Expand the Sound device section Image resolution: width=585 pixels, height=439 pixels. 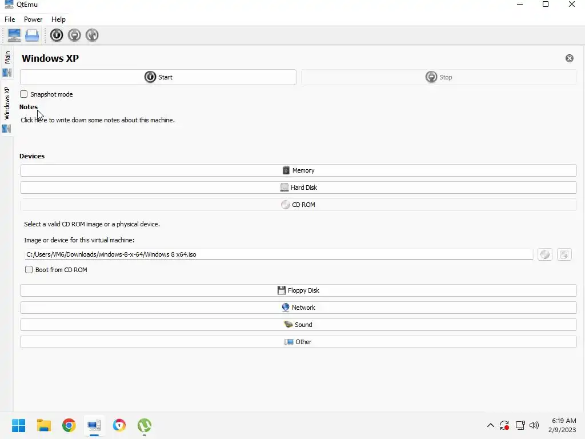(298, 325)
